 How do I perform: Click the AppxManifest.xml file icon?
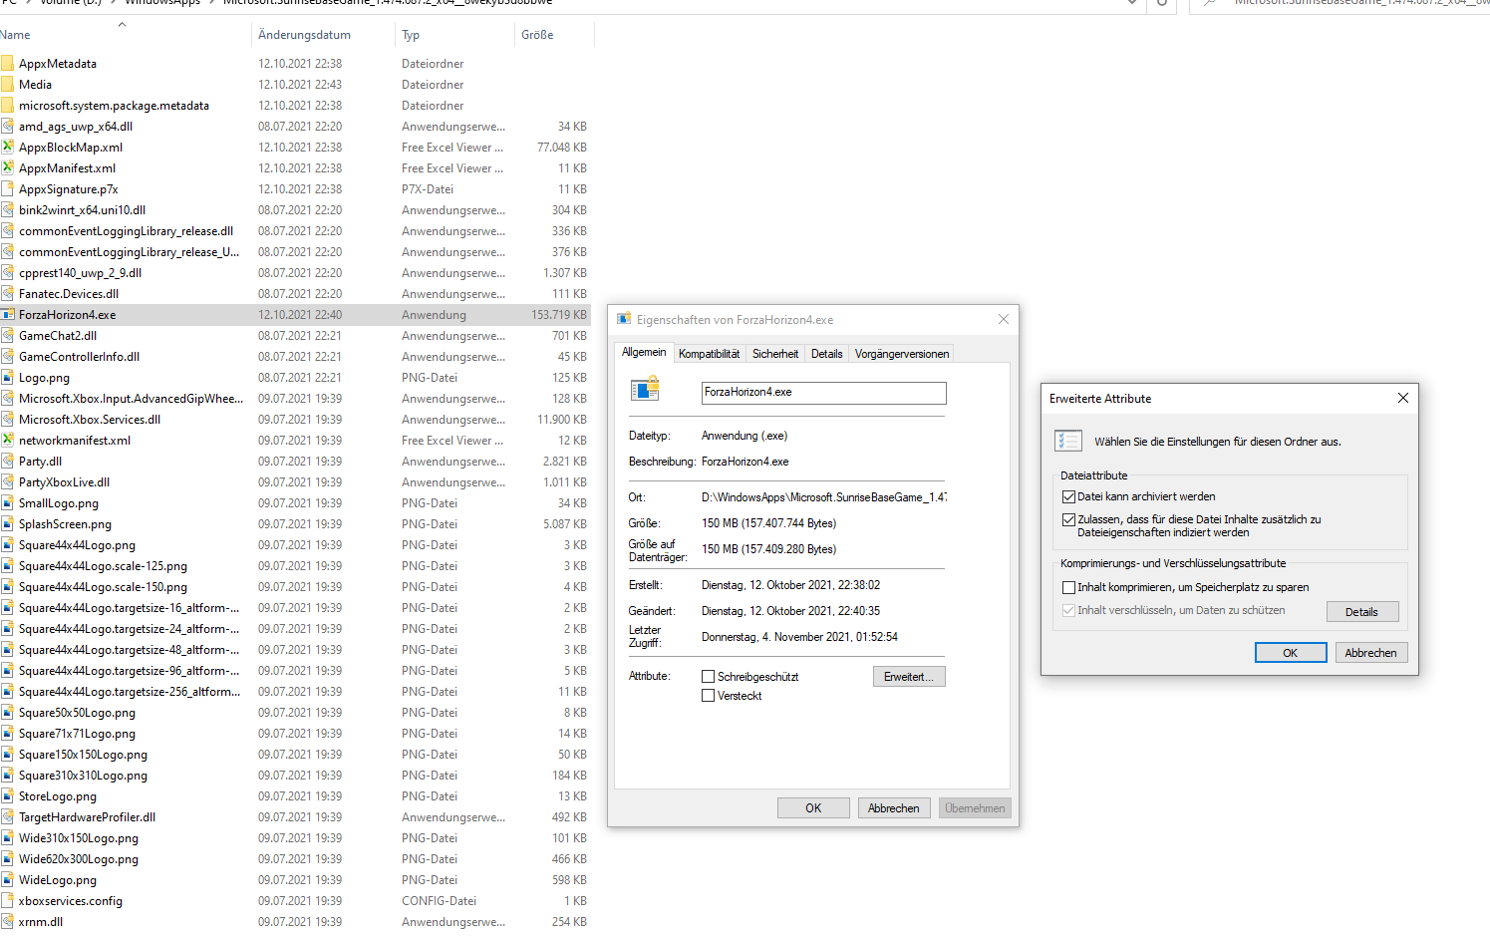click(x=8, y=168)
